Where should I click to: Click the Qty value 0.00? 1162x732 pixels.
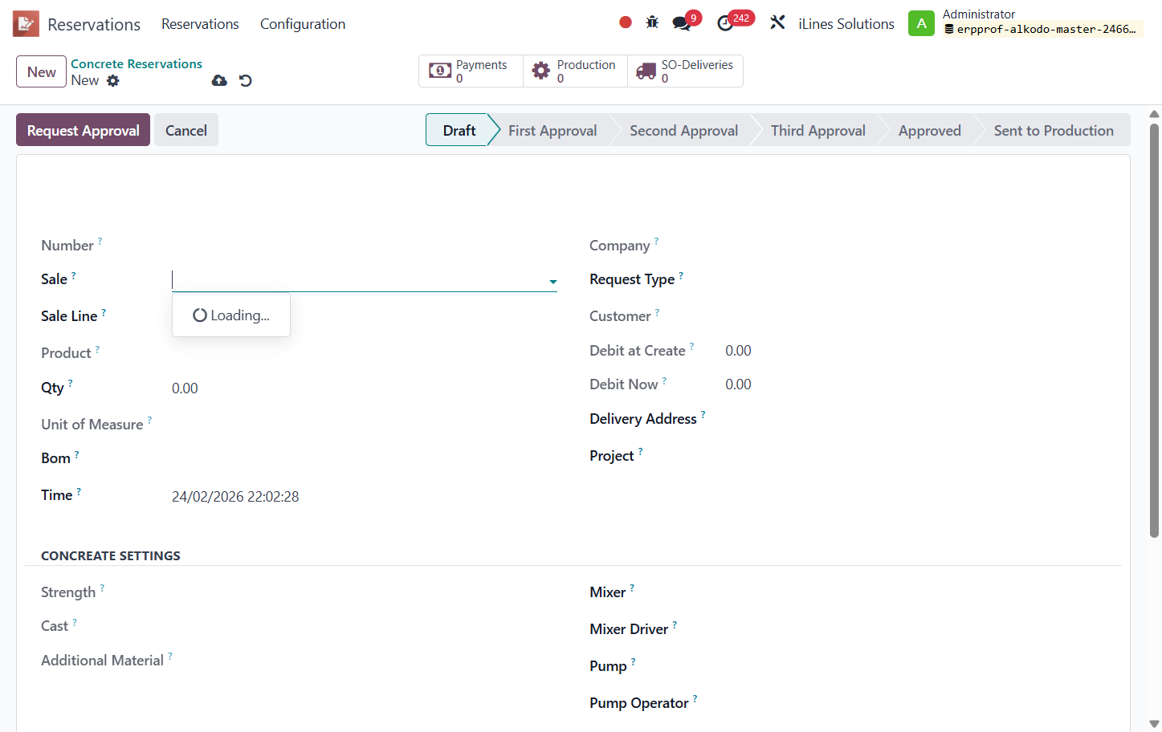185,388
